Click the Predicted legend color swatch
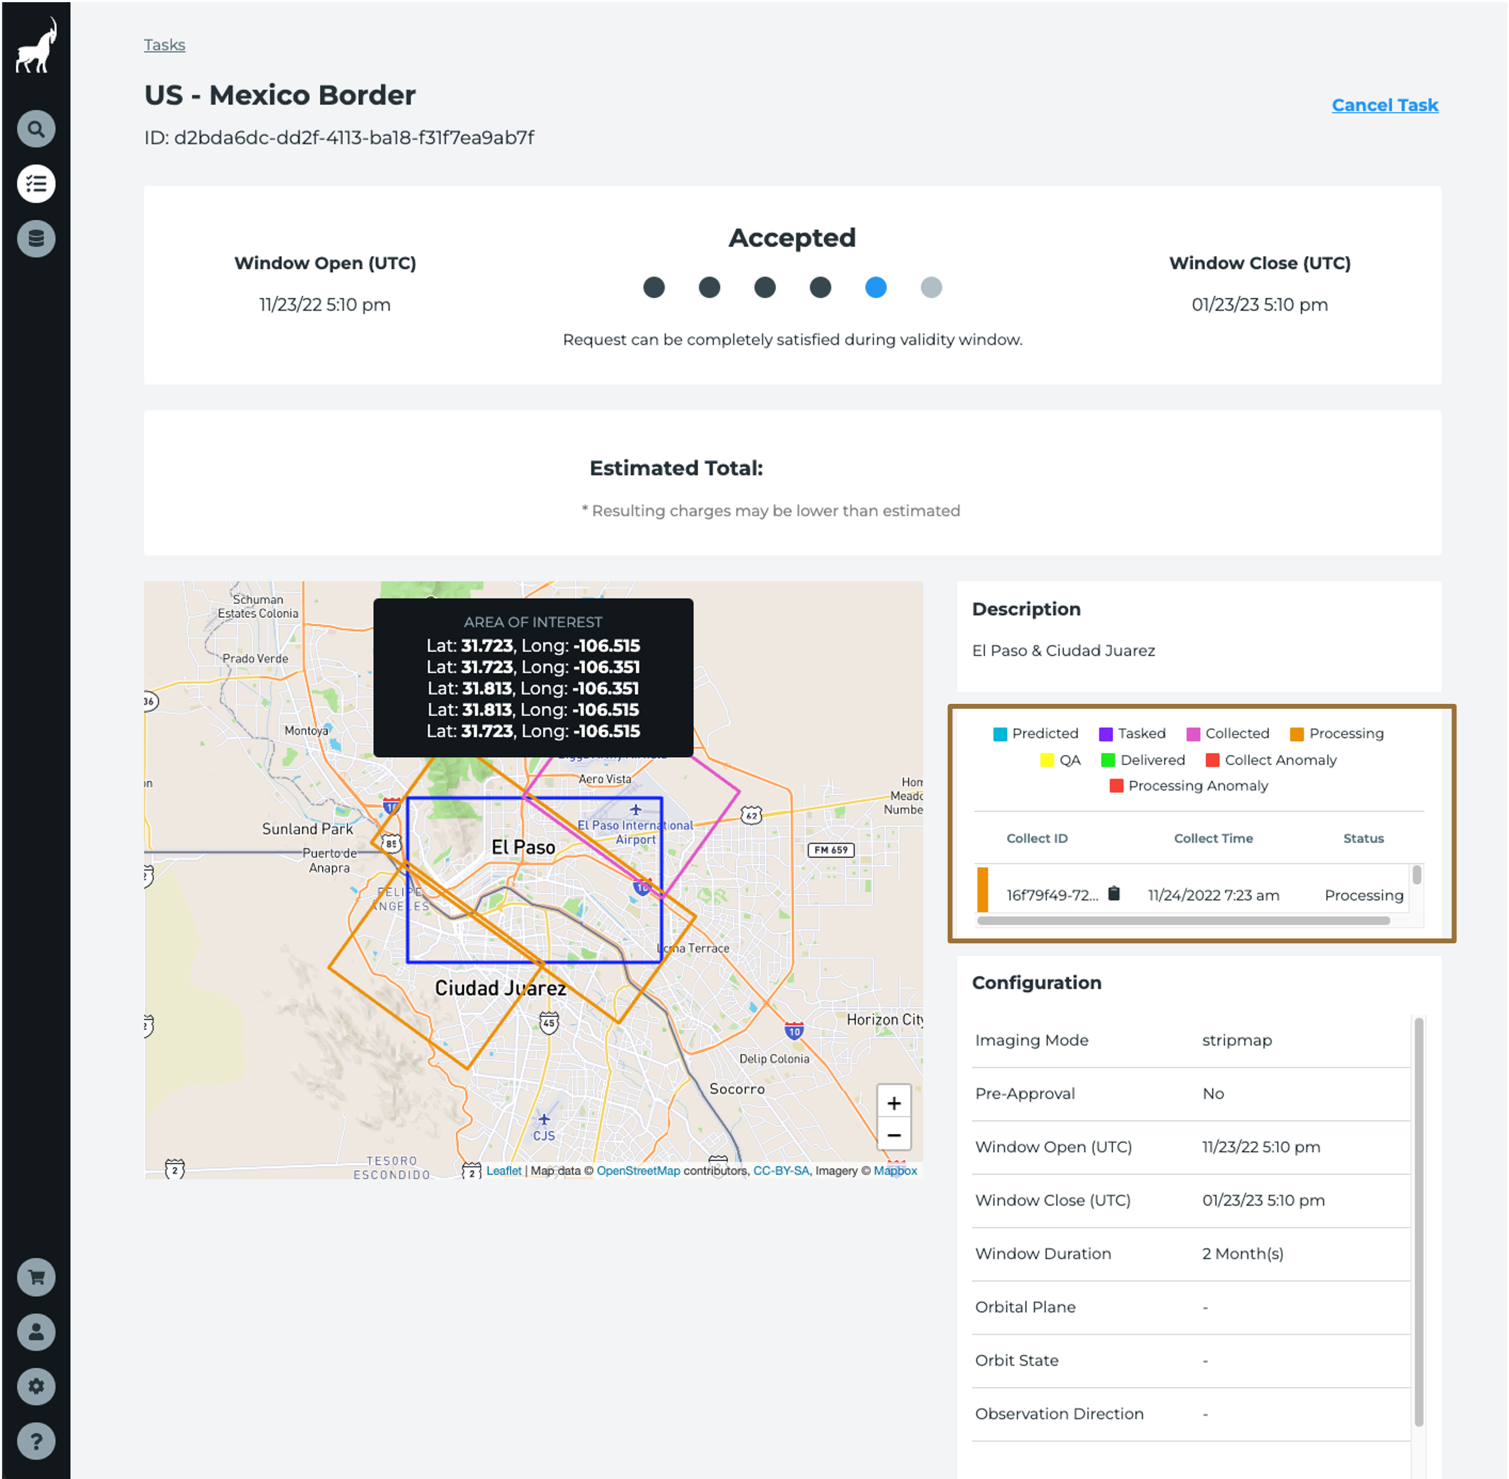 [999, 734]
